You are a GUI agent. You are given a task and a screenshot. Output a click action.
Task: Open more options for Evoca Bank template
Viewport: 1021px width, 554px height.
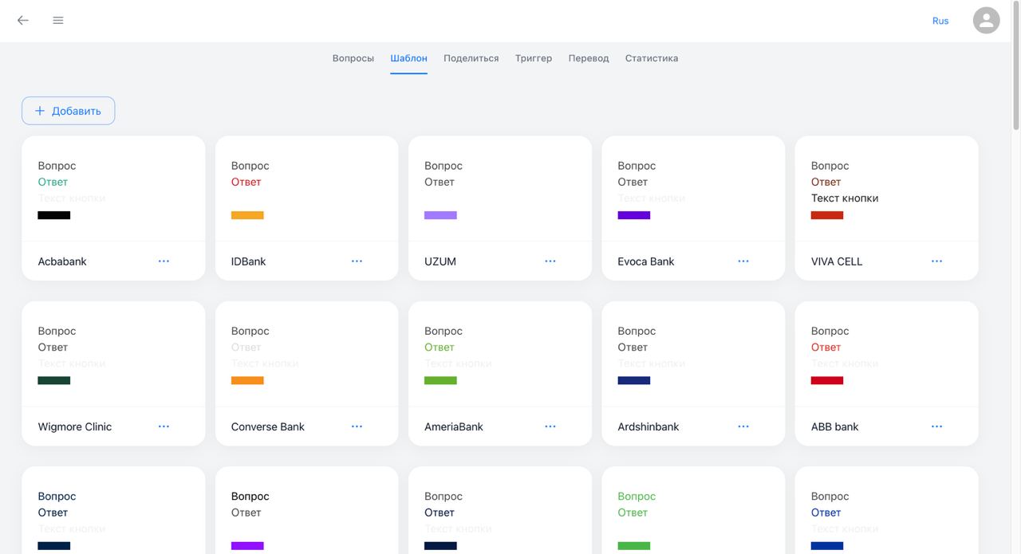[x=743, y=261]
